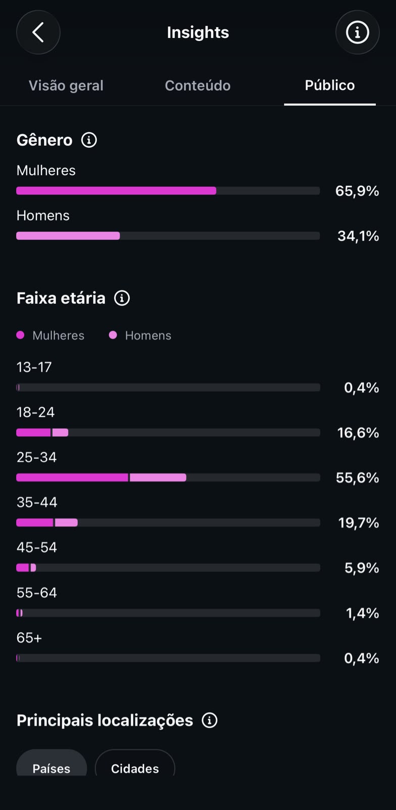This screenshot has width=396, height=810.
Task: Tap the Mulheres legend dot
Action: click(20, 335)
